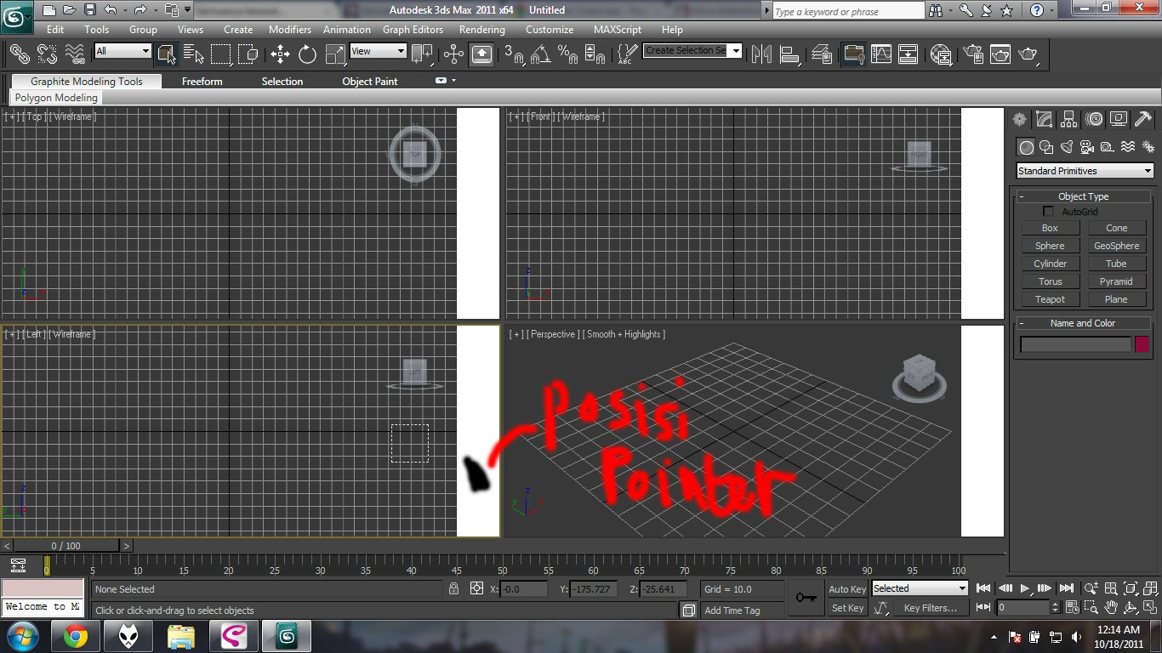Click the Render Production teapot icon
Image resolution: width=1162 pixels, height=653 pixels.
point(1028,54)
